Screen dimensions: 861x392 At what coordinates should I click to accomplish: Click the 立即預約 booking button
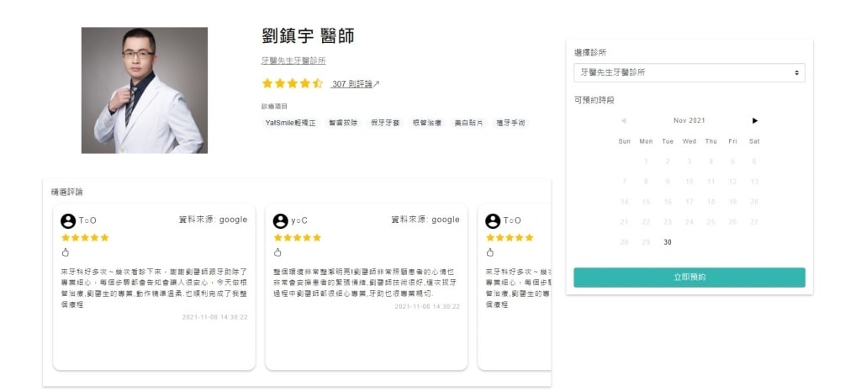click(689, 277)
